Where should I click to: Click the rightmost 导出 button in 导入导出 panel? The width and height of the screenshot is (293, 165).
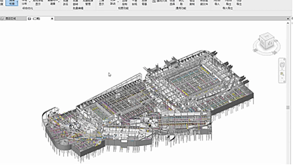(x=239, y=3)
